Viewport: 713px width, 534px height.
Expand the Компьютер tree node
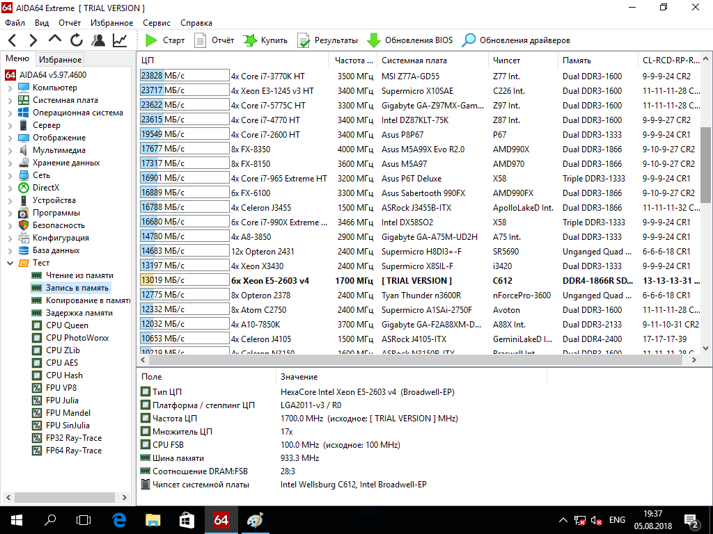click(10, 88)
